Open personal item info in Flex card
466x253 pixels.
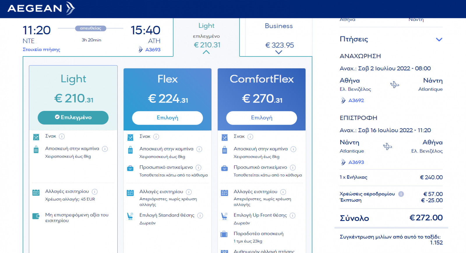[x=198, y=167]
